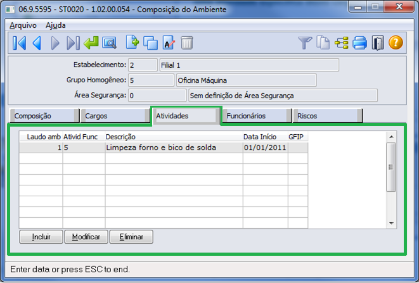The height and width of the screenshot is (283, 419).
Task: Click the Ativid Func column header
Action: 84,137
